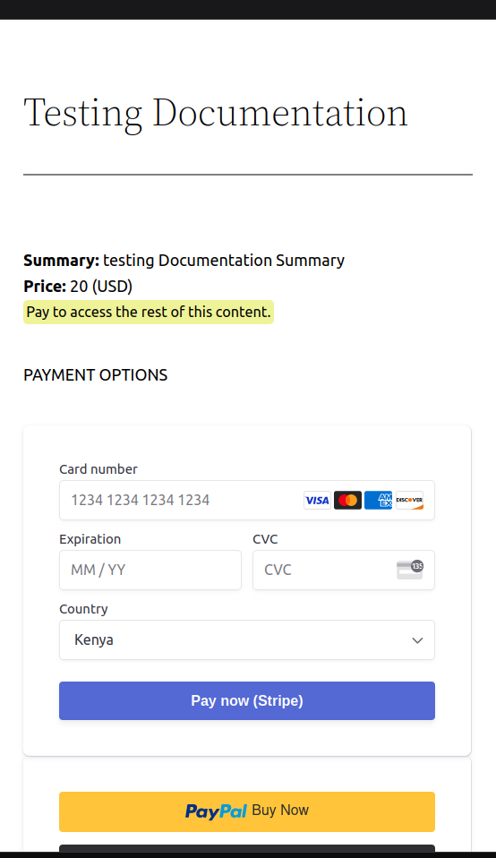Screen dimensions: 496x858
Task: Click the PAYMENT OPTIONS heading
Action: (x=96, y=375)
